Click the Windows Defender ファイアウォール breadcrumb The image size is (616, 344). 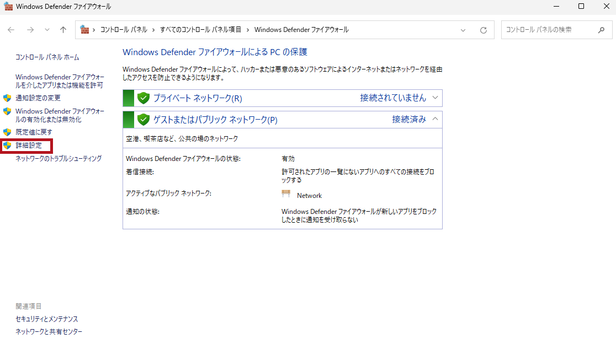[301, 30]
